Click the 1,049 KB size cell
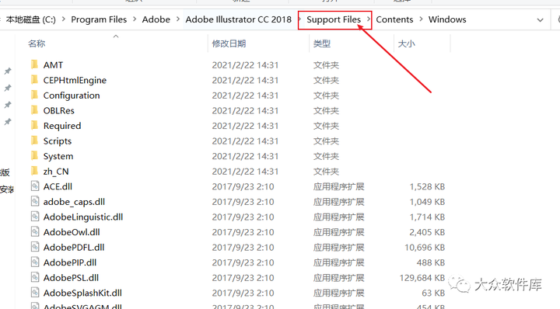The image size is (560, 309). click(x=427, y=202)
